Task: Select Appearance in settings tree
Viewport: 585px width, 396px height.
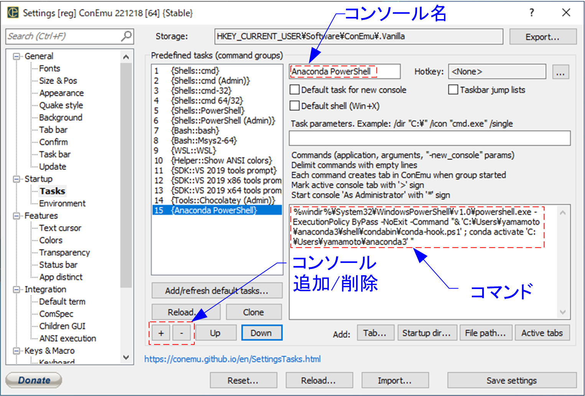Action: 61,93
